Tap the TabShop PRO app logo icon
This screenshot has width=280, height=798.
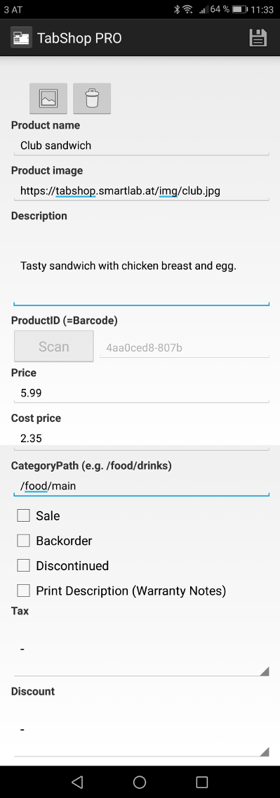(21, 38)
